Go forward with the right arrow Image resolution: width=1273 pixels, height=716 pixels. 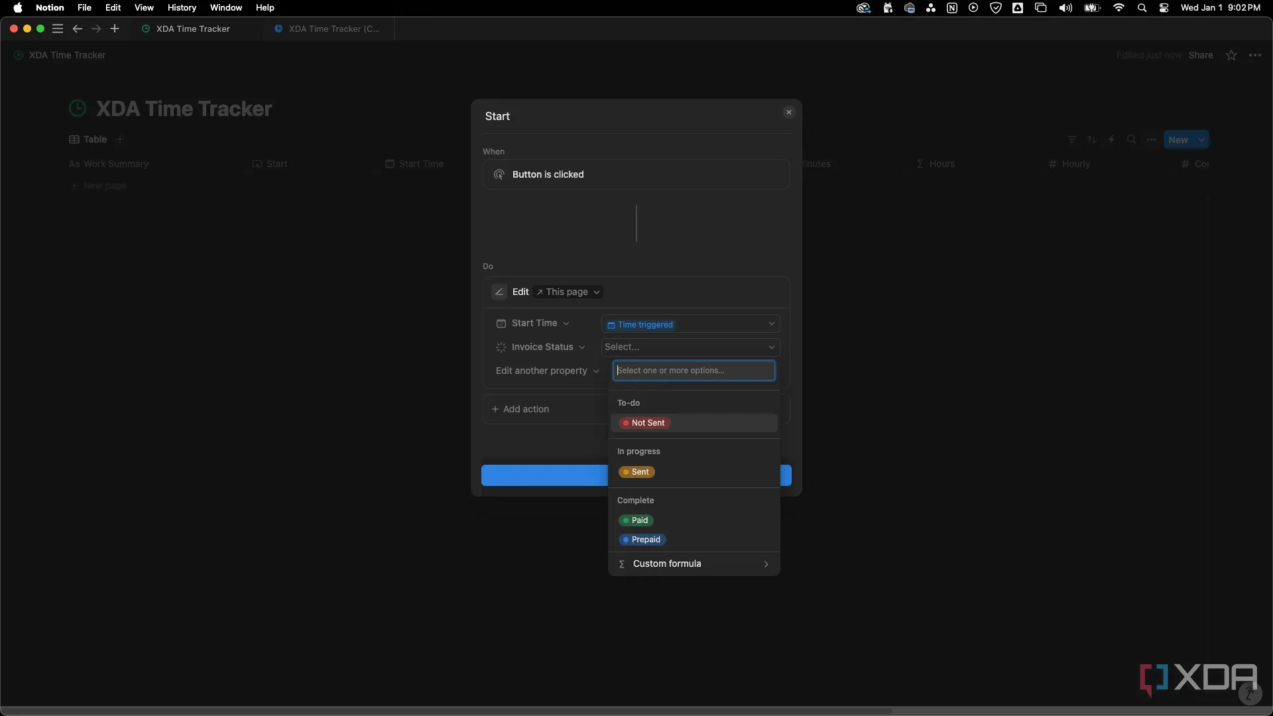pyautogui.click(x=96, y=29)
